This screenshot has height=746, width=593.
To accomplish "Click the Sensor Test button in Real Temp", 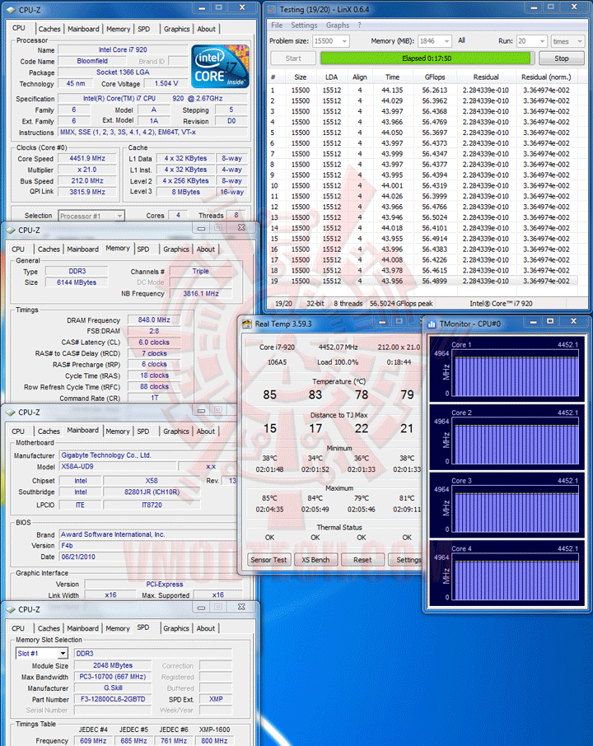I will (268, 560).
